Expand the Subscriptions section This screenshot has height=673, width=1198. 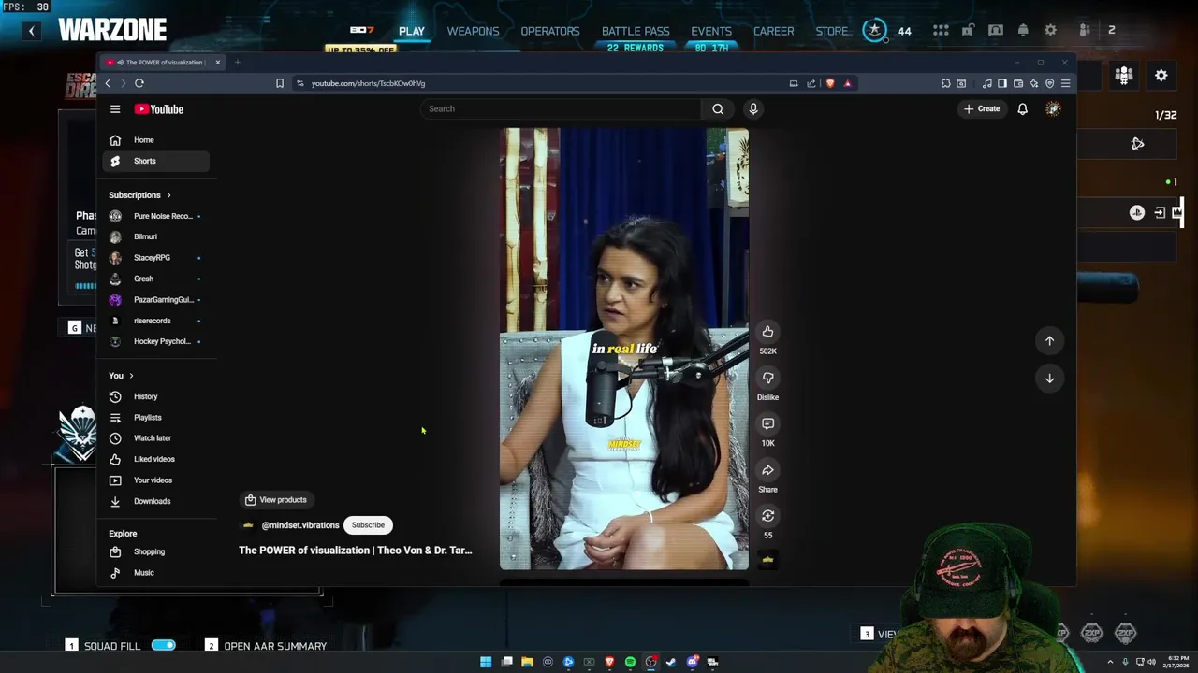click(139, 195)
